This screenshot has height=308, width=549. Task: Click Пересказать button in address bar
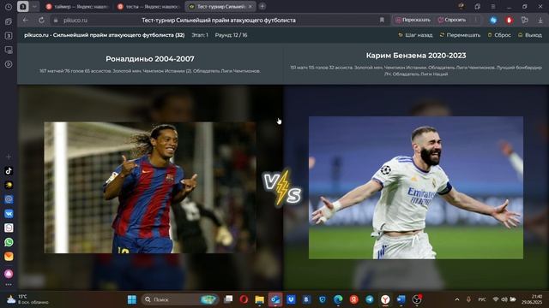(413, 20)
